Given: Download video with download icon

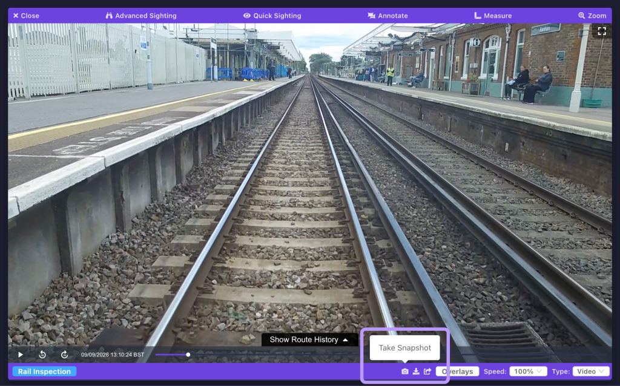Looking at the screenshot, I should (416, 371).
